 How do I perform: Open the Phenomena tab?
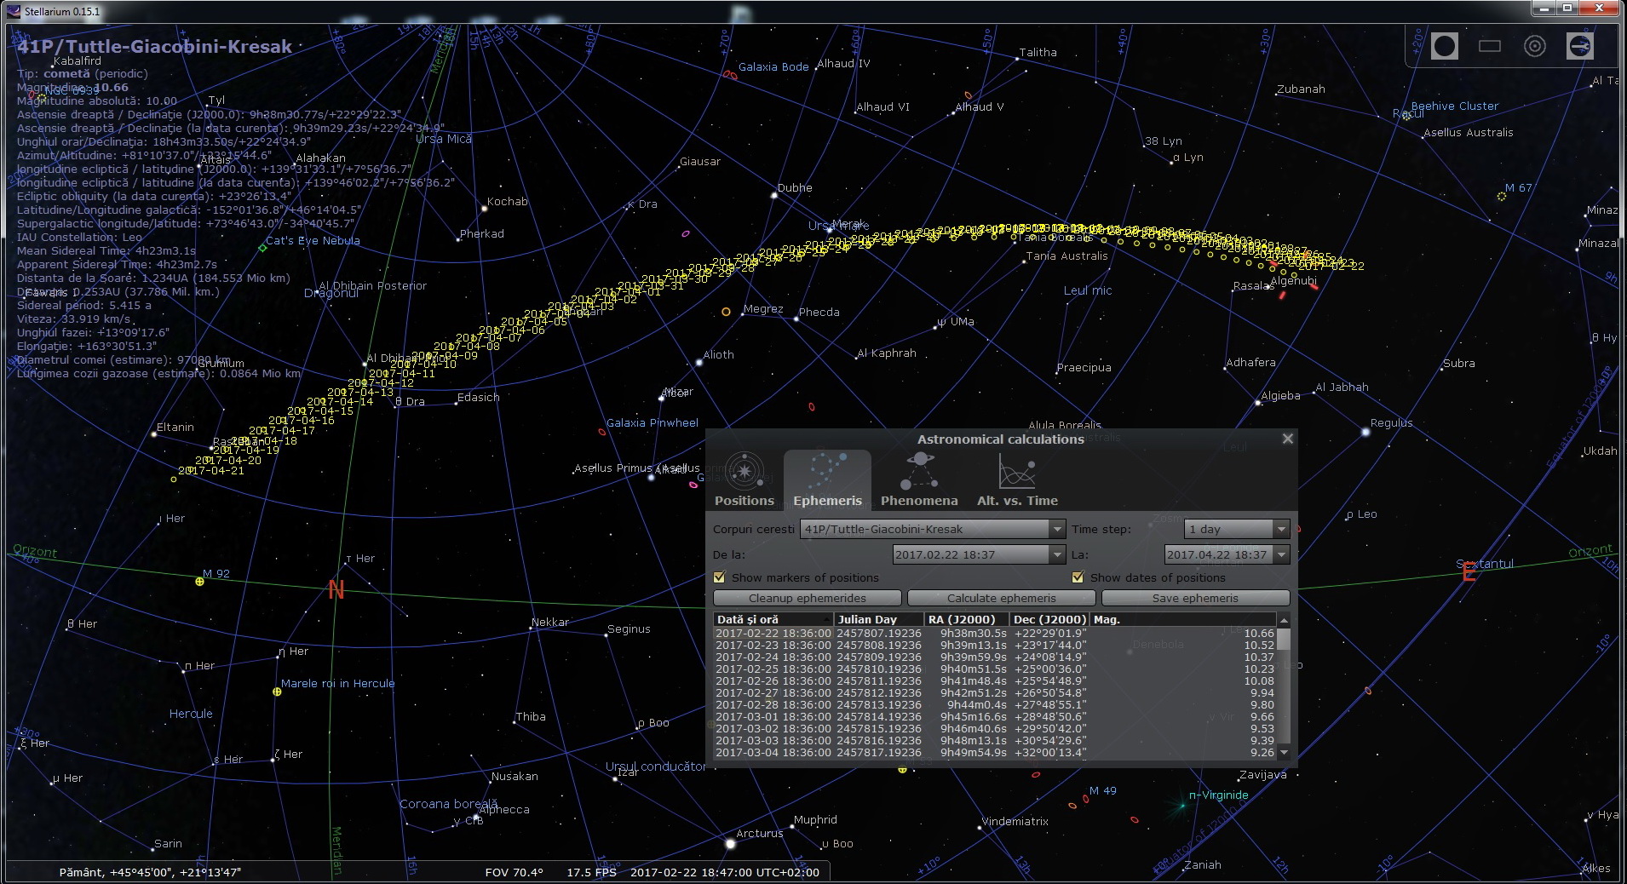pyautogui.click(x=919, y=480)
